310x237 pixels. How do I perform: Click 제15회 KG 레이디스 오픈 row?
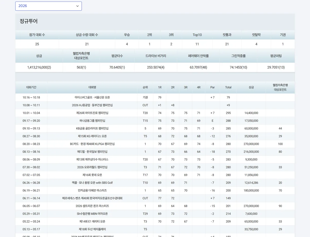pos(92,136)
